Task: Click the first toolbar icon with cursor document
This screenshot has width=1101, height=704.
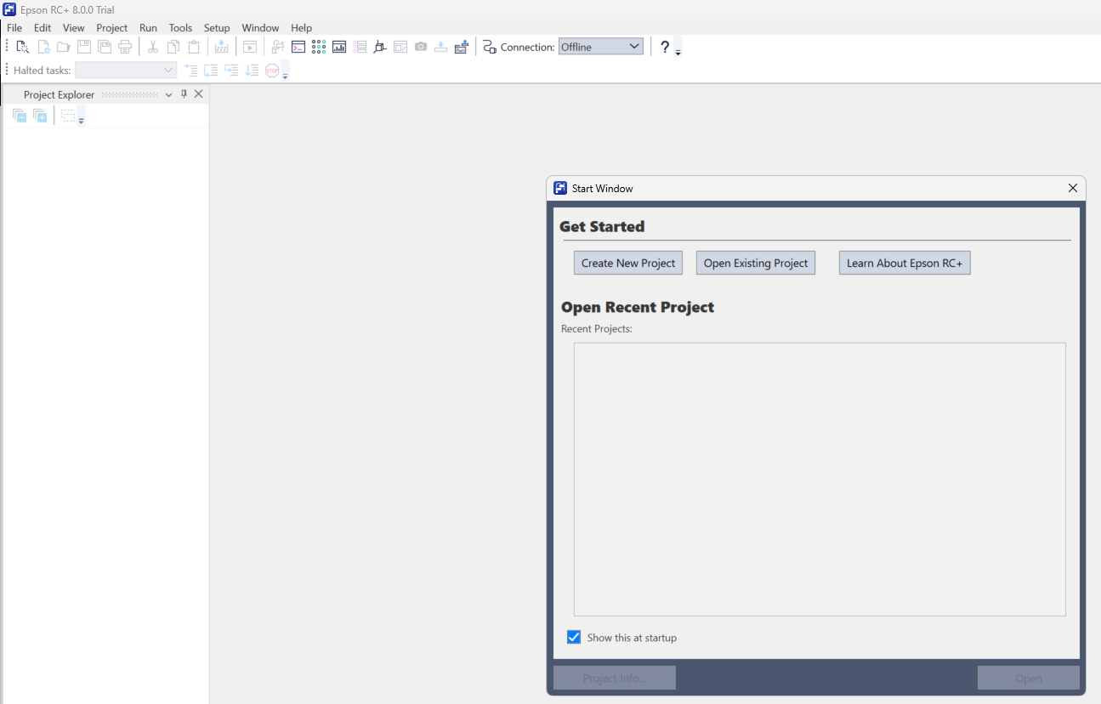Action: 23,47
